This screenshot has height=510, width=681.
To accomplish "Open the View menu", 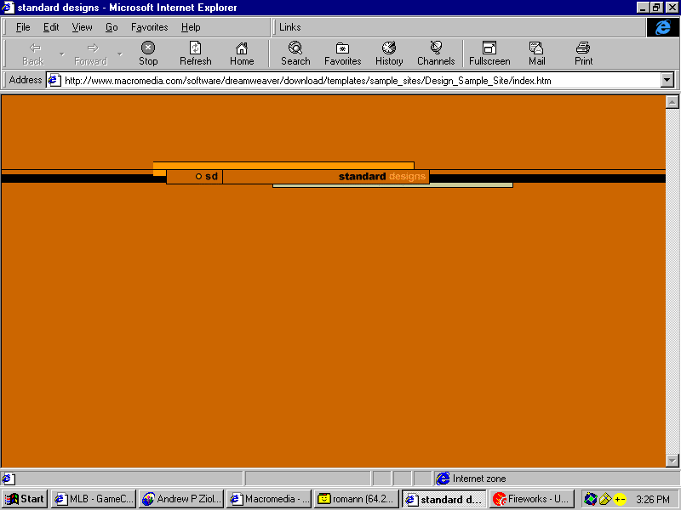I will (82, 27).
